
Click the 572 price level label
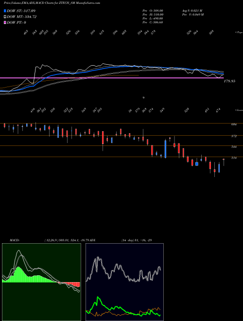point(234,136)
